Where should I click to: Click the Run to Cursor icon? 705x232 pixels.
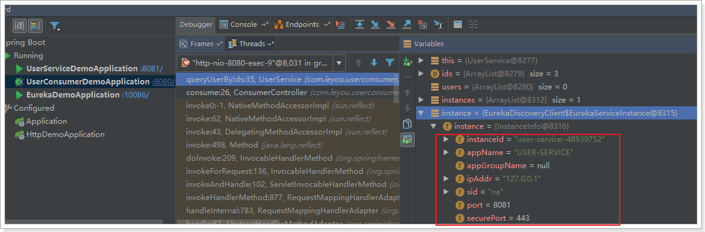click(x=437, y=24)
